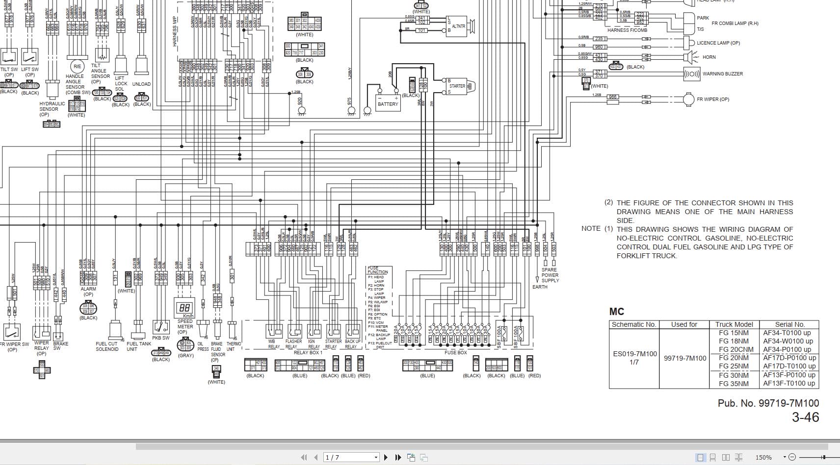The height and width of the screenshot is (465, 840).
Task: Click the 150% zoom percentage value
Action: (763, 458)
